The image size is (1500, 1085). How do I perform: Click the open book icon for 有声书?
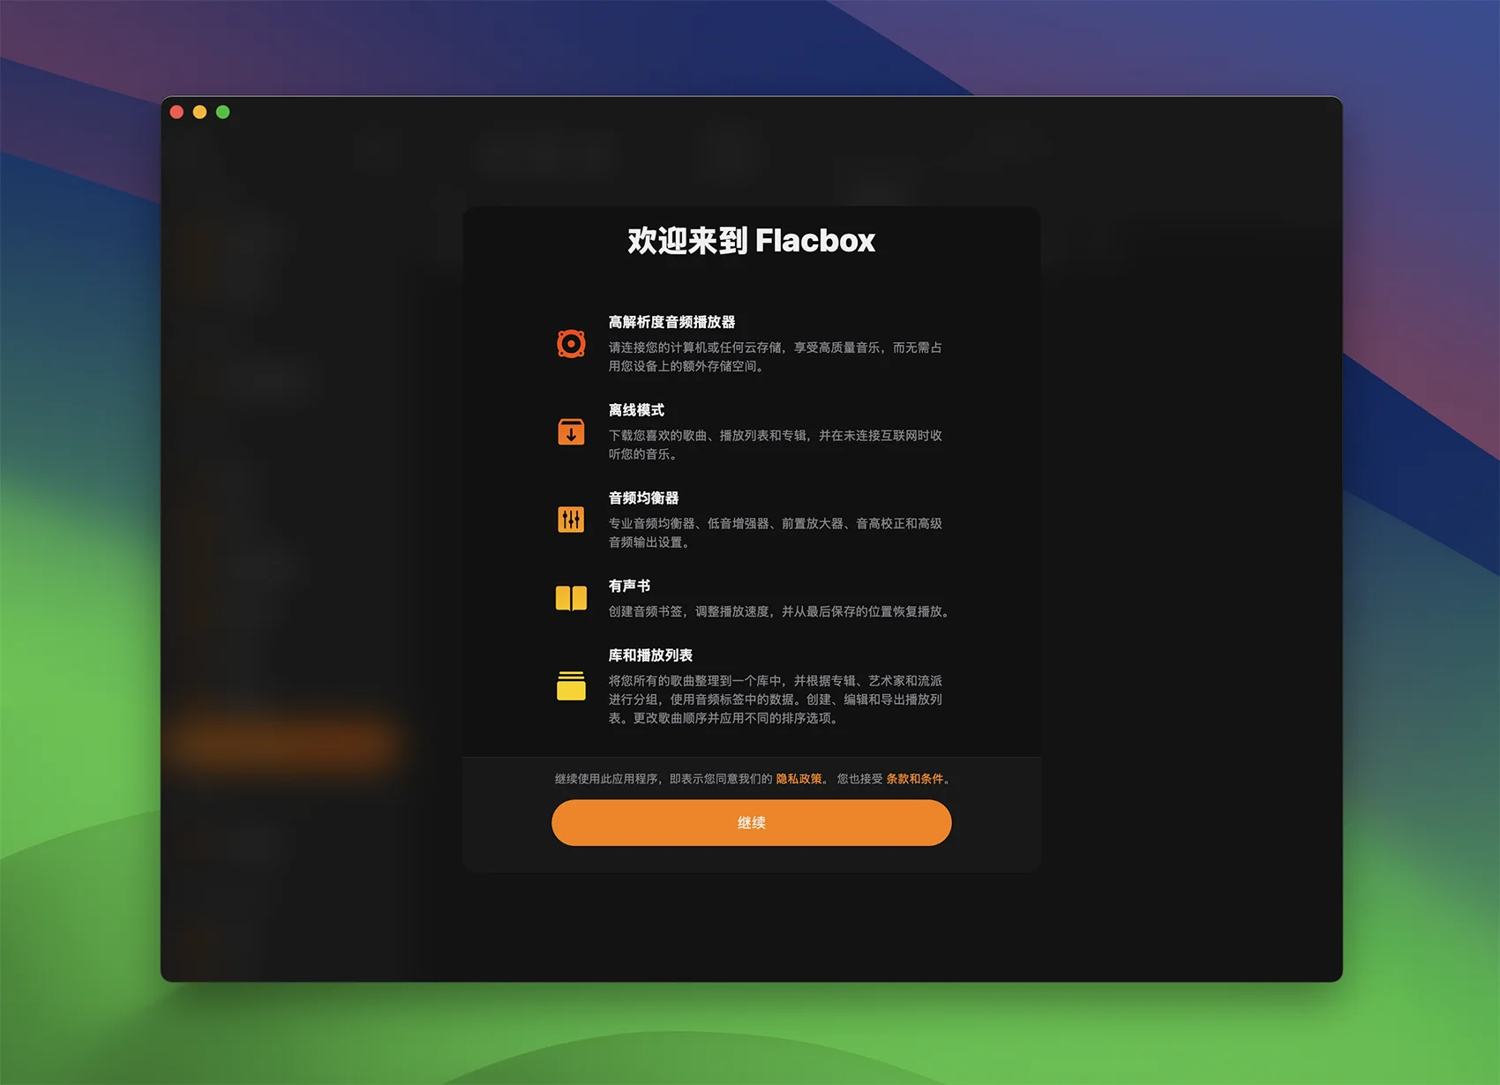coord(571,598)
